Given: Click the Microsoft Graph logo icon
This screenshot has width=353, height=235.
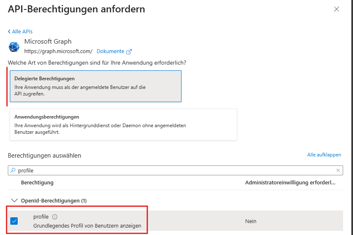Looking at the screenshot, I should click(x=14, y=47).
